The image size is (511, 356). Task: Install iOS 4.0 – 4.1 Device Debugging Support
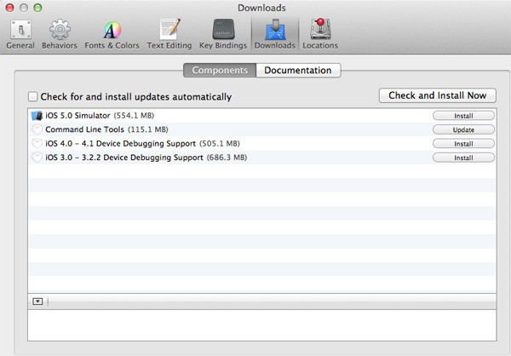pyautogui.click(x=463, y=144)
